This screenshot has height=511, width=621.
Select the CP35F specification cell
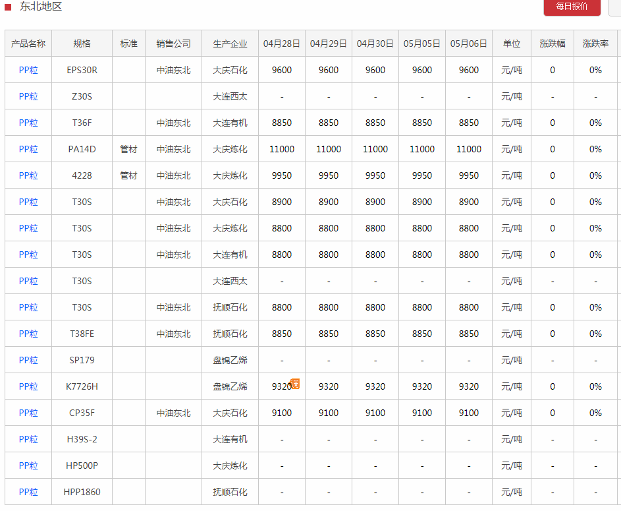coord(82,413)
